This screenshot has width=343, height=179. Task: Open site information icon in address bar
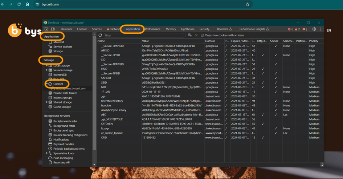point(37,4)
